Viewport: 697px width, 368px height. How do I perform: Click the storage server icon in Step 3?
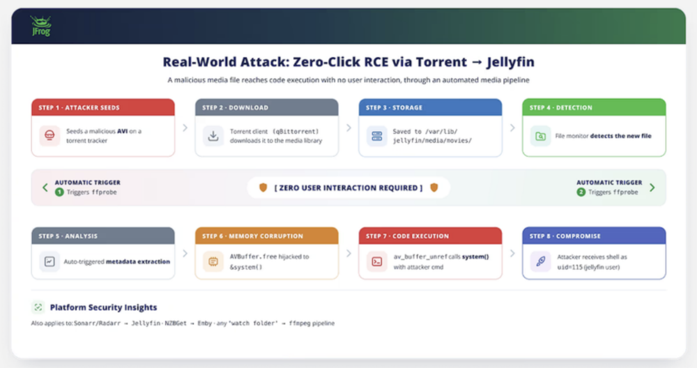(377, 135)
